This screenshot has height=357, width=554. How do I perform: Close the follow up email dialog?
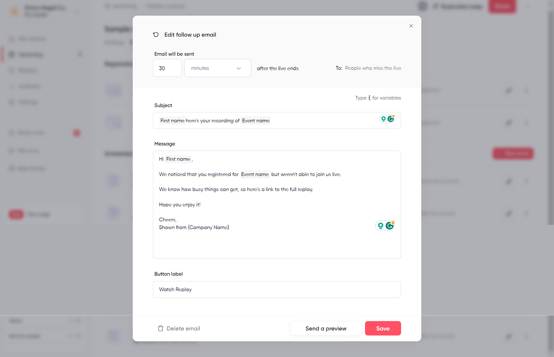coord(411,26)
